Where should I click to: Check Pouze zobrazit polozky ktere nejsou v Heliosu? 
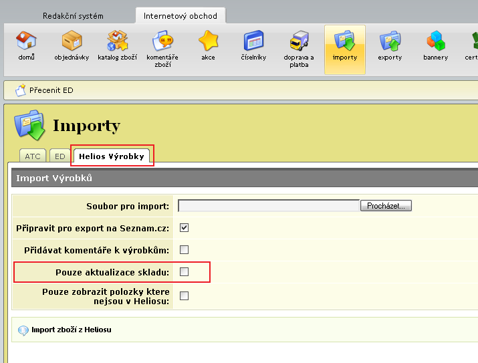tap(184, 296)
